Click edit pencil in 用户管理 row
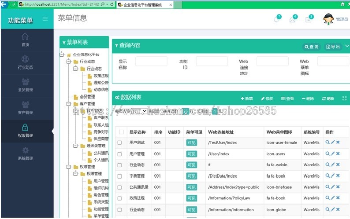350x219 pixels. (333, 153)
